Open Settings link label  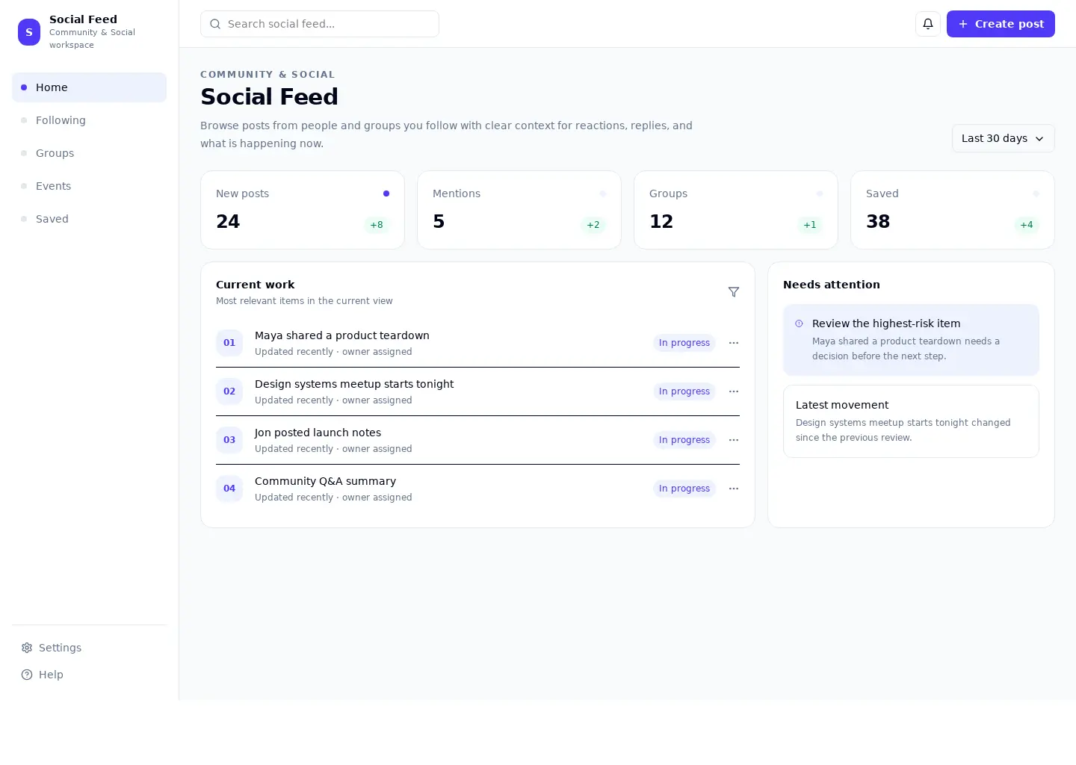click(60, 648)
